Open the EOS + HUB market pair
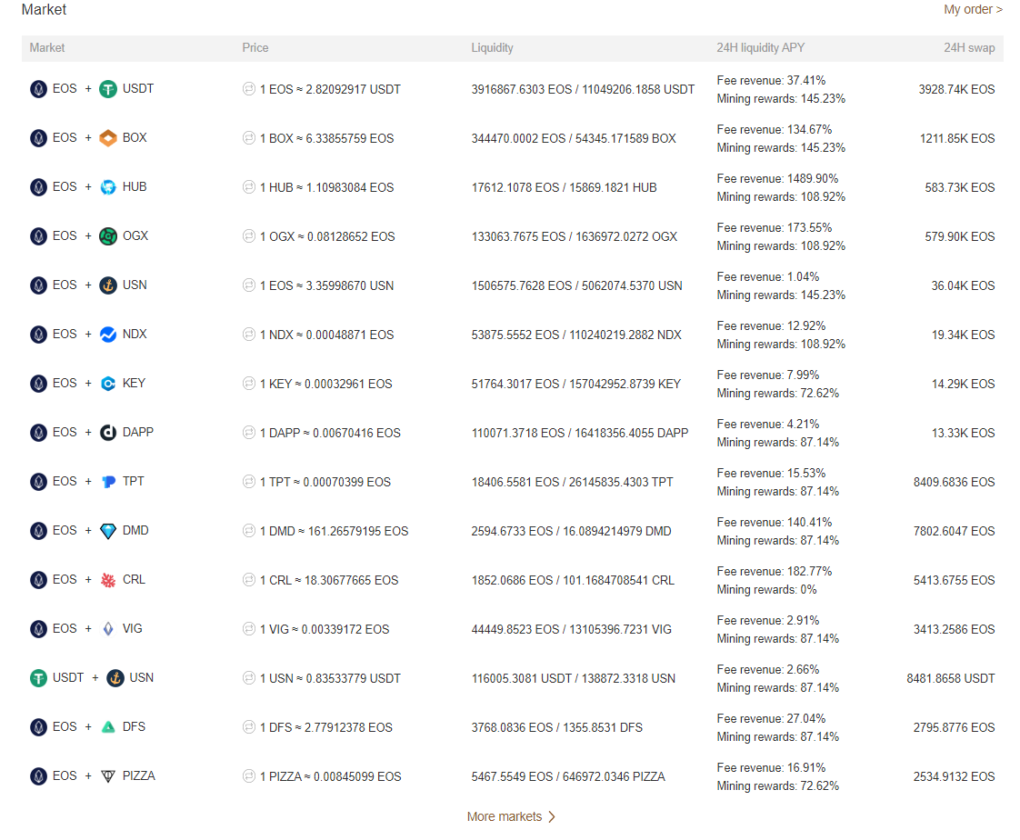 [x=88, y=187]
